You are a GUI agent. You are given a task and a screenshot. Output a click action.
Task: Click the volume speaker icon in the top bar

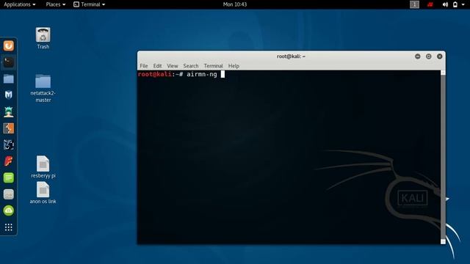(446, 4)
